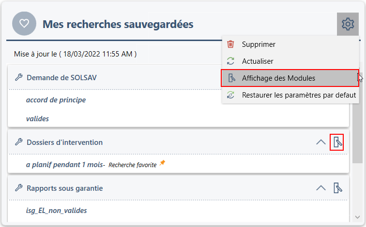Collapse the Rapports sous garantie section

[x=320, y=188]
